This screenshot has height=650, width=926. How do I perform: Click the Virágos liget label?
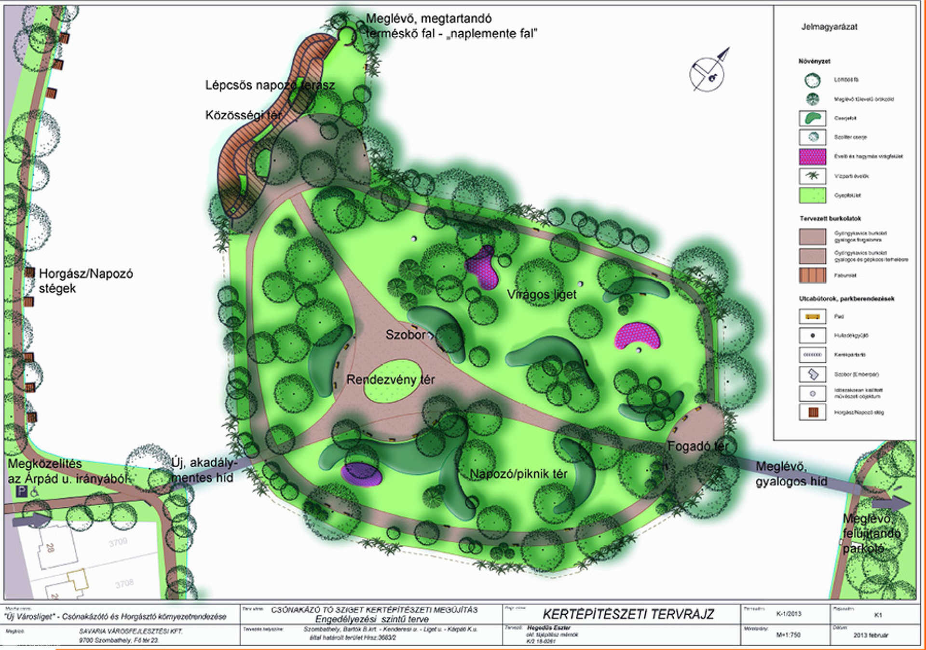click(x=542, y=294)
